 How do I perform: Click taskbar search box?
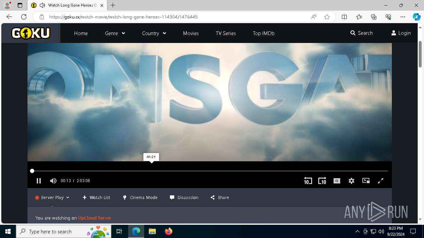[x=64, y=231]
